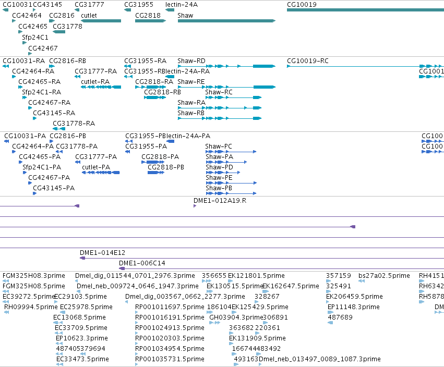Viewport: 444px width, 367px height.
Task: Select the CG31778-RA transcript label
Action: [x=74, y=124]
